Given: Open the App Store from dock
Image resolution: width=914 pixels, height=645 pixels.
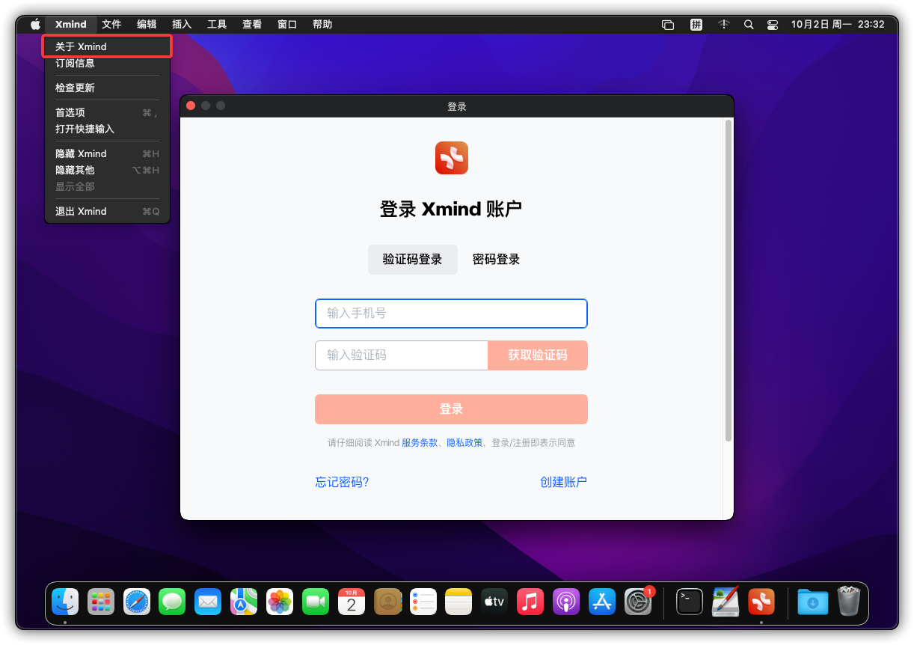Looking at the screenshot, I should click(x=602, y=602).
